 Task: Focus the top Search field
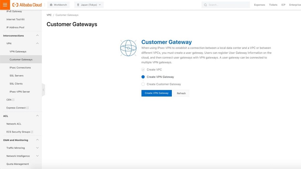click(225, 5)
